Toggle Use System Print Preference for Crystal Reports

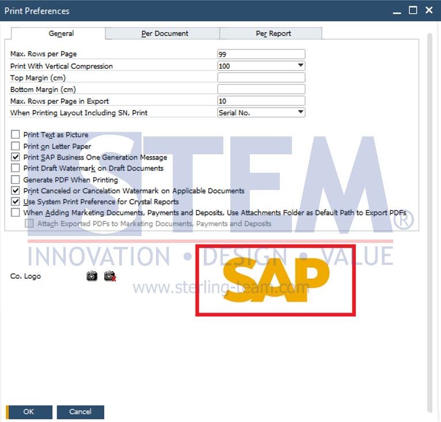pyautogui.click(x=16, y=202)
